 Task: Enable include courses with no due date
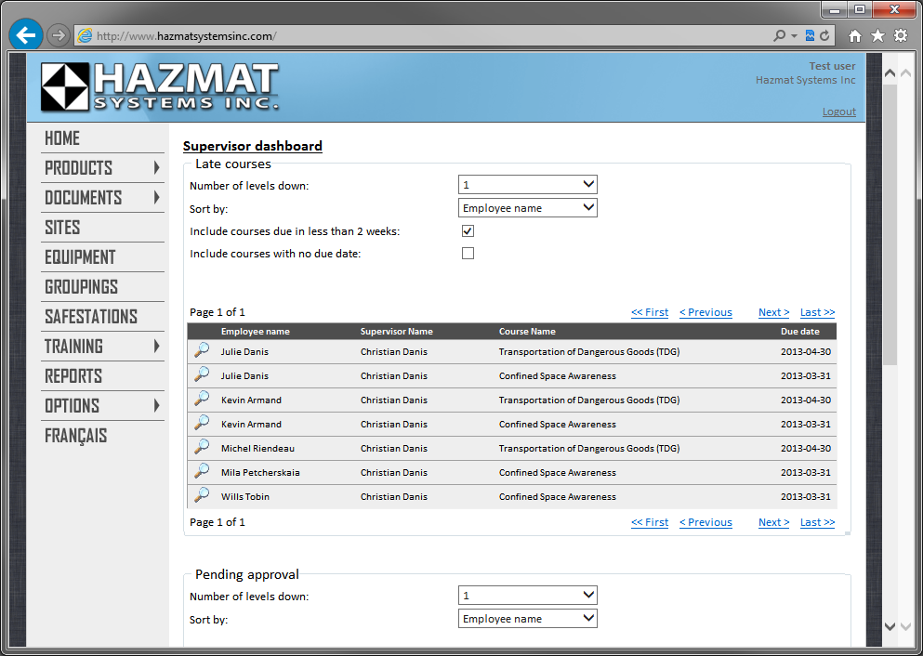pyautogui.click(x=468, y=253)
